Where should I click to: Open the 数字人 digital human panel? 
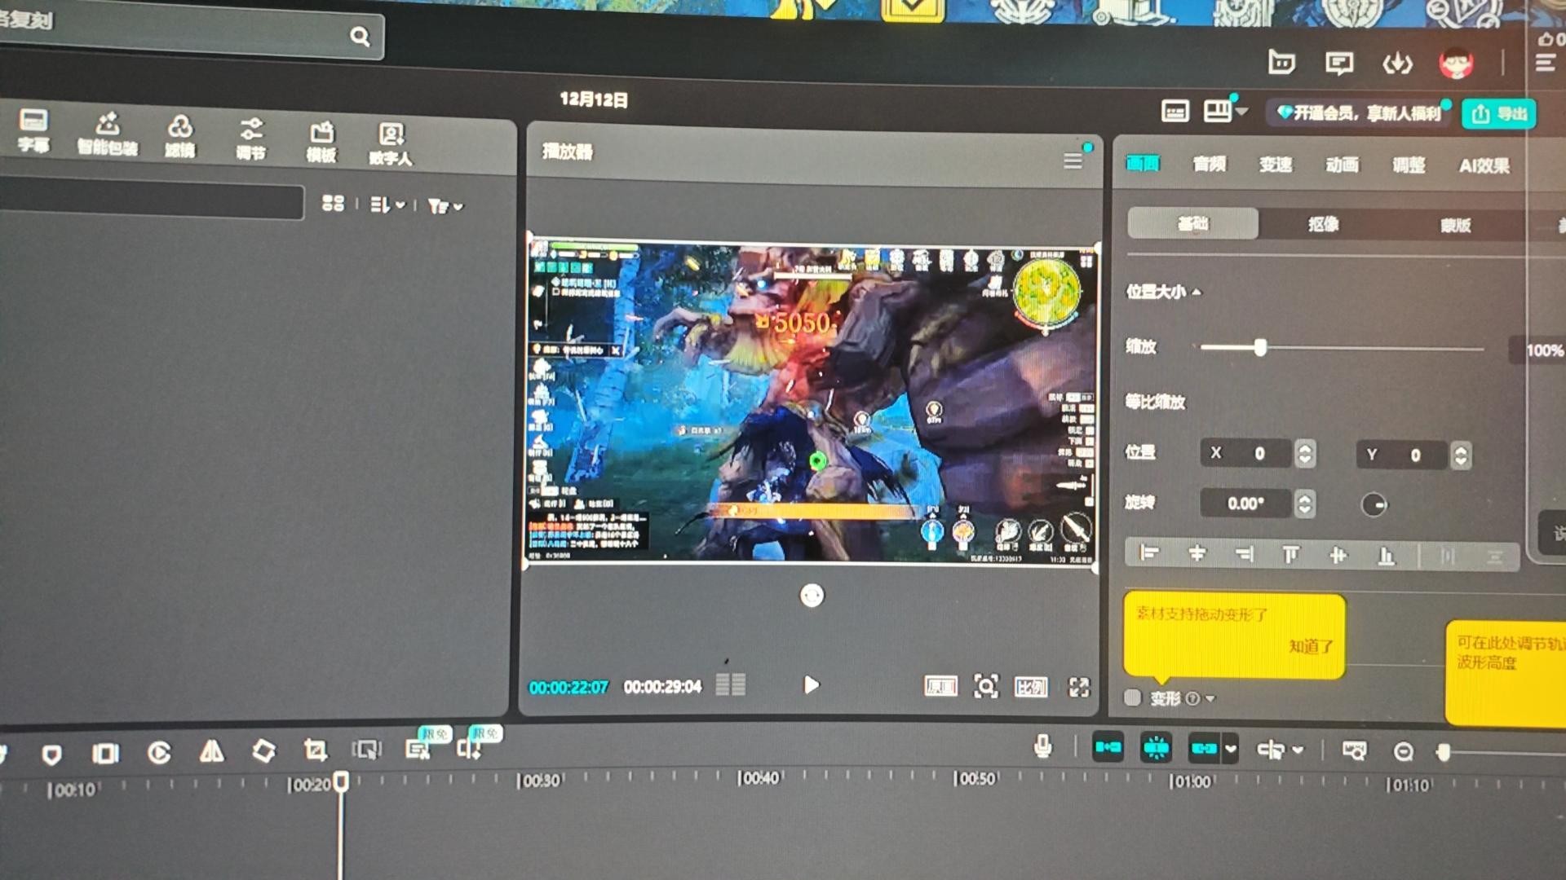pos(391,143)
